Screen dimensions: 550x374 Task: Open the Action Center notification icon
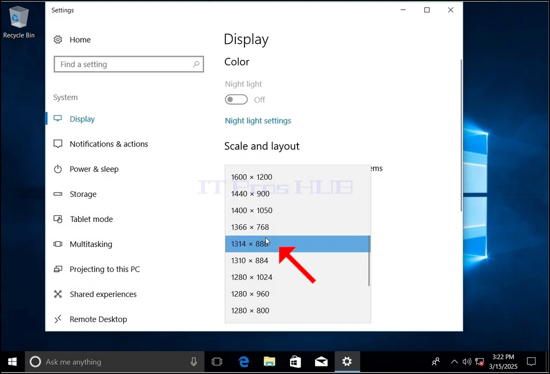531,362
